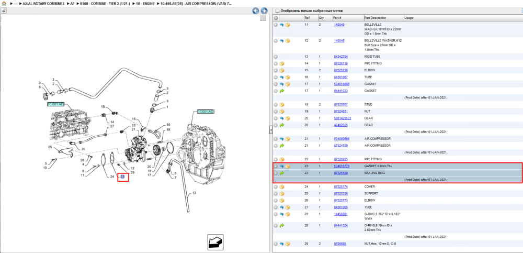Click the box icon on the GASKET 0.8mm Thk row
The width and height of the screenshot is (523, 253).
(288, 166)
